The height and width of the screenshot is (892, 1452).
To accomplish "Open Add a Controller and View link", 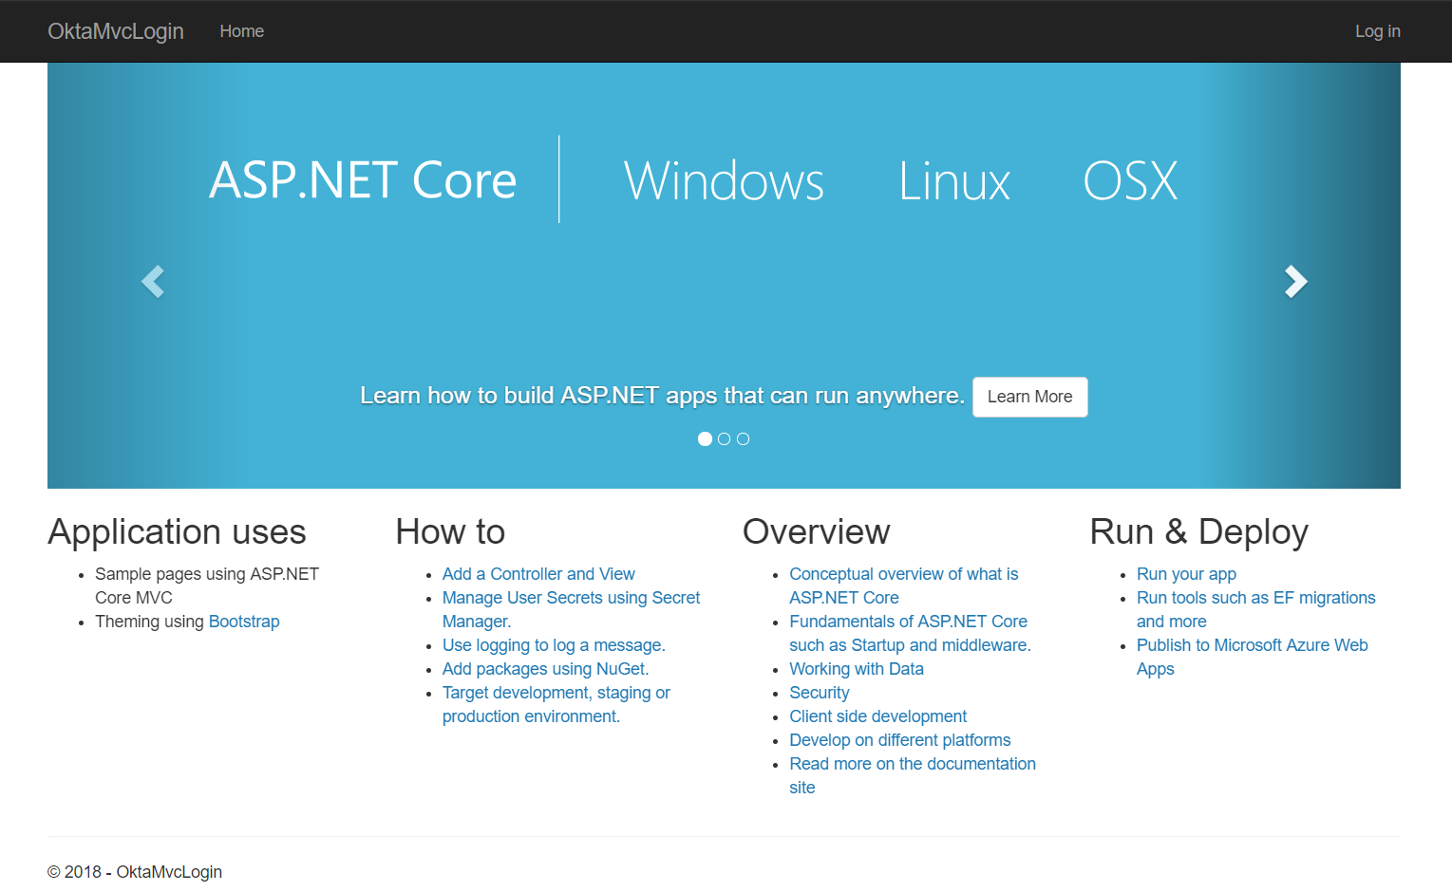I will (538, 574).
